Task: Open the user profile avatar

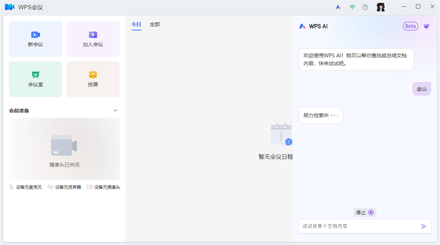Action: point(381,7)
